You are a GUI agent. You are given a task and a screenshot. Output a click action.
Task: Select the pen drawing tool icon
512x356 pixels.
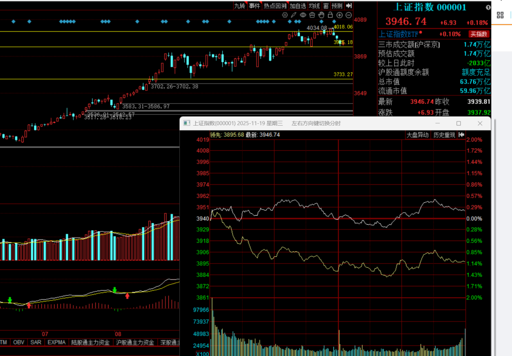pyautogui.click(x=293, y=15)
